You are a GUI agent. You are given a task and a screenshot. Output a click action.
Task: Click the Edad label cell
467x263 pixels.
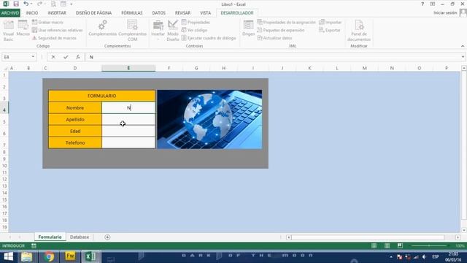75,131
